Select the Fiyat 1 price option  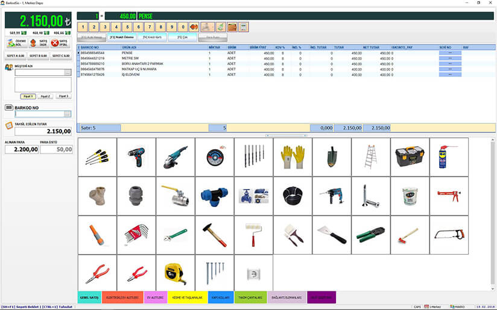28,96
